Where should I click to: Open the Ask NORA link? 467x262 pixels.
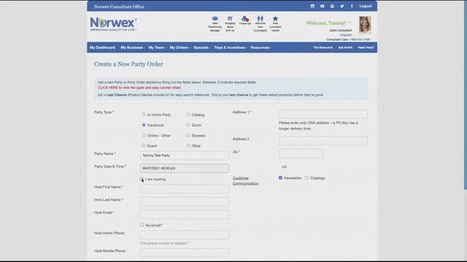345,47
